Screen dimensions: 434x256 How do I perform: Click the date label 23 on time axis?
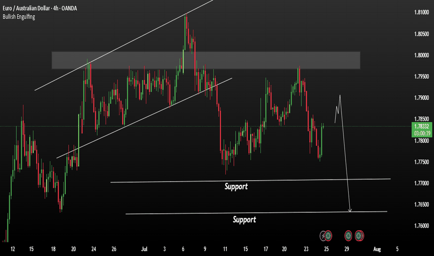click(306, 249)
